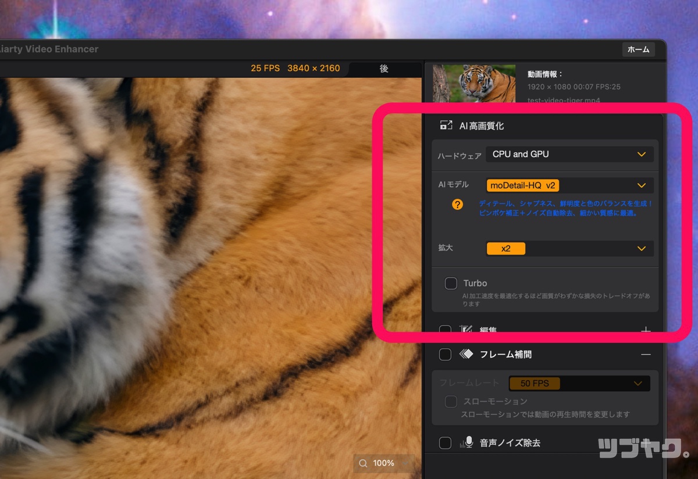Viewport: 698px width, 479px height.
Task: Click the フレーム補間 section title
Action: 505,354
